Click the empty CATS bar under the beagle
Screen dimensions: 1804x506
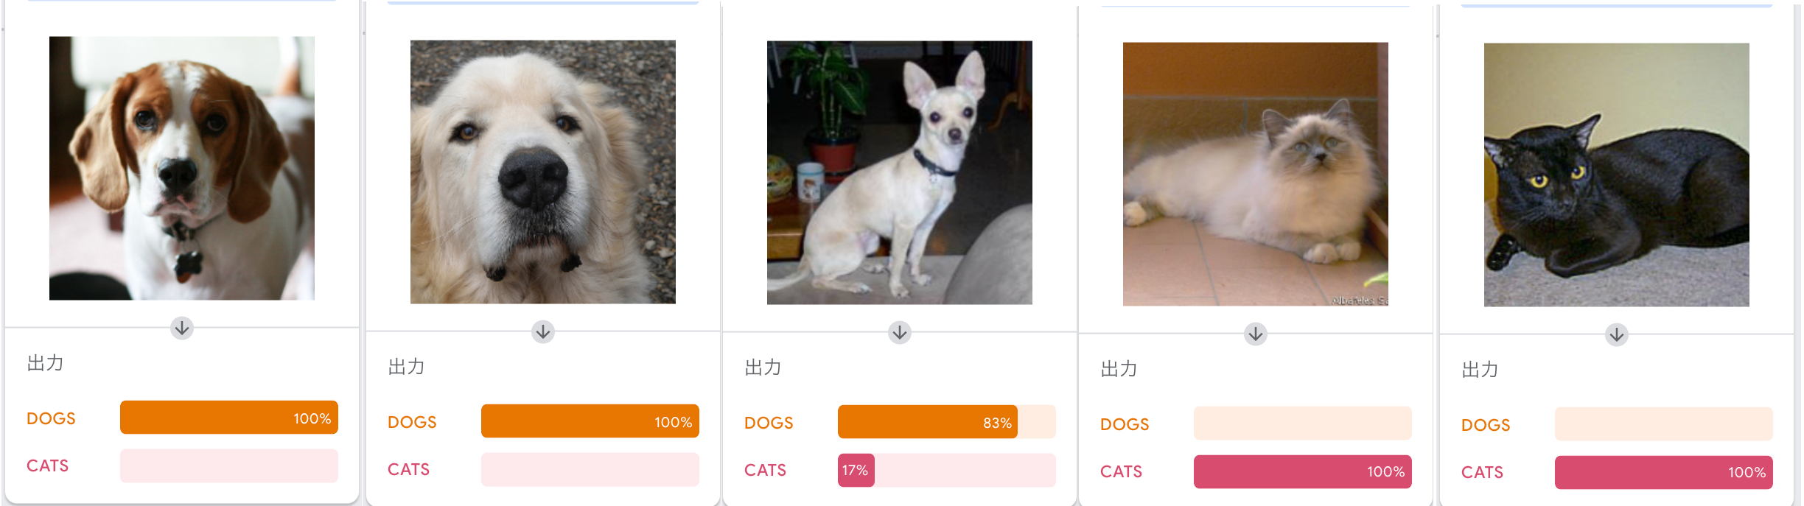point(229,465)
